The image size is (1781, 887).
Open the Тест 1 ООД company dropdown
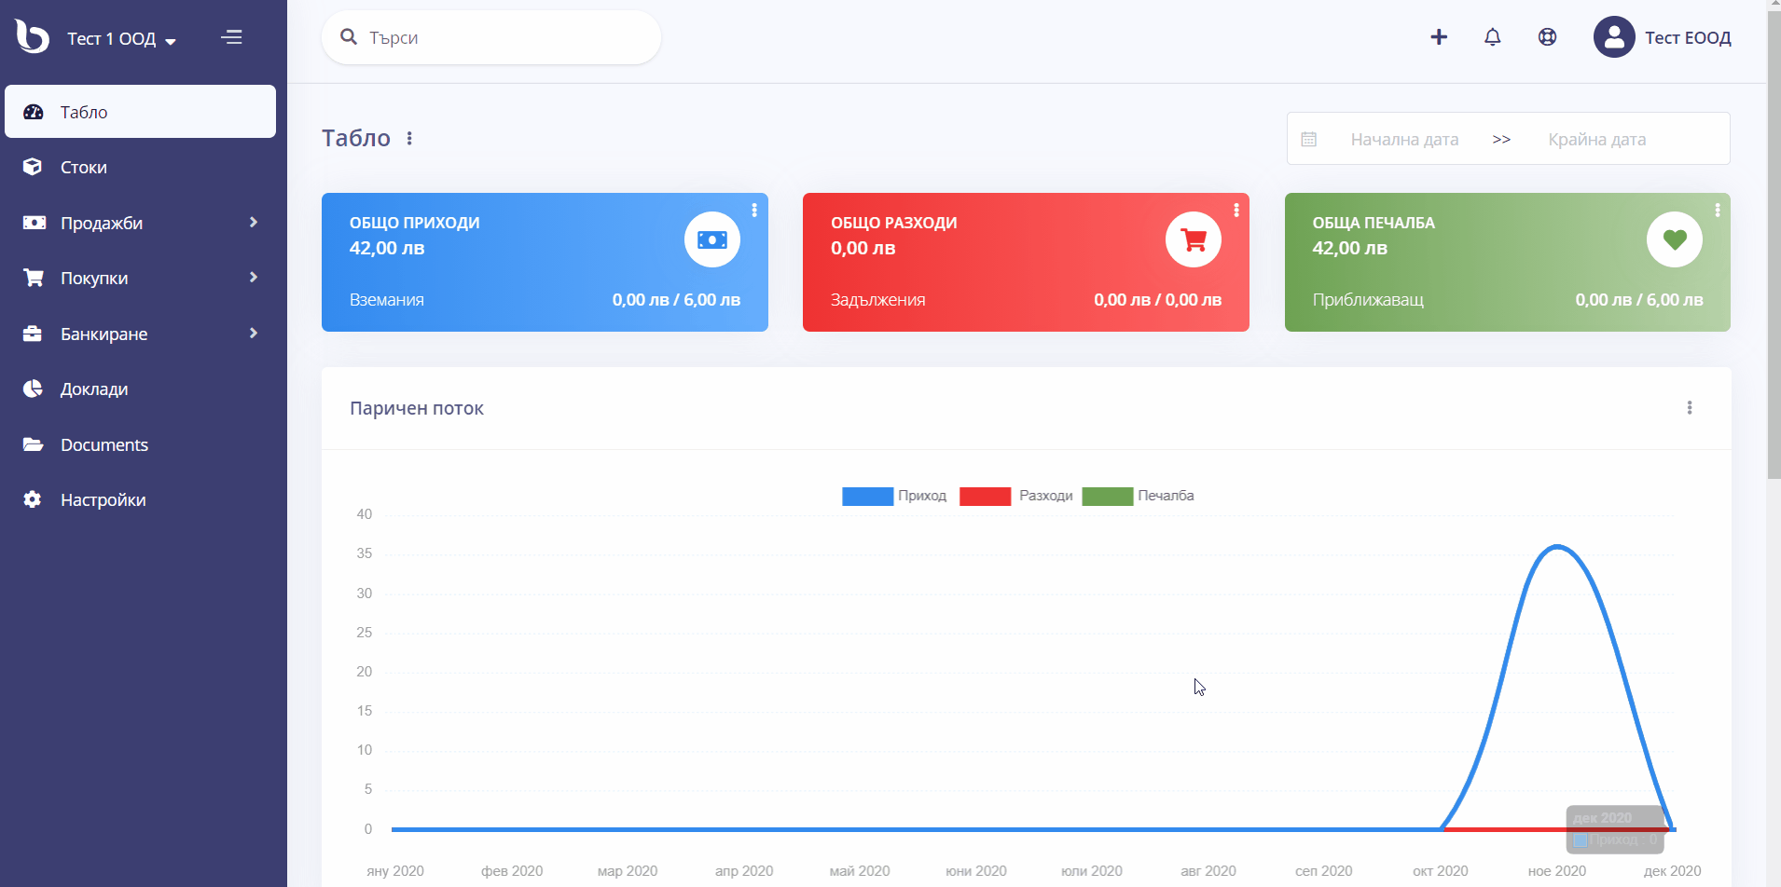click(121, 39)
